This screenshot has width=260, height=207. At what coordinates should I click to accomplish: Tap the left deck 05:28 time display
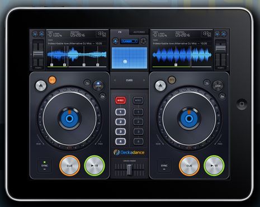[78, 34]
